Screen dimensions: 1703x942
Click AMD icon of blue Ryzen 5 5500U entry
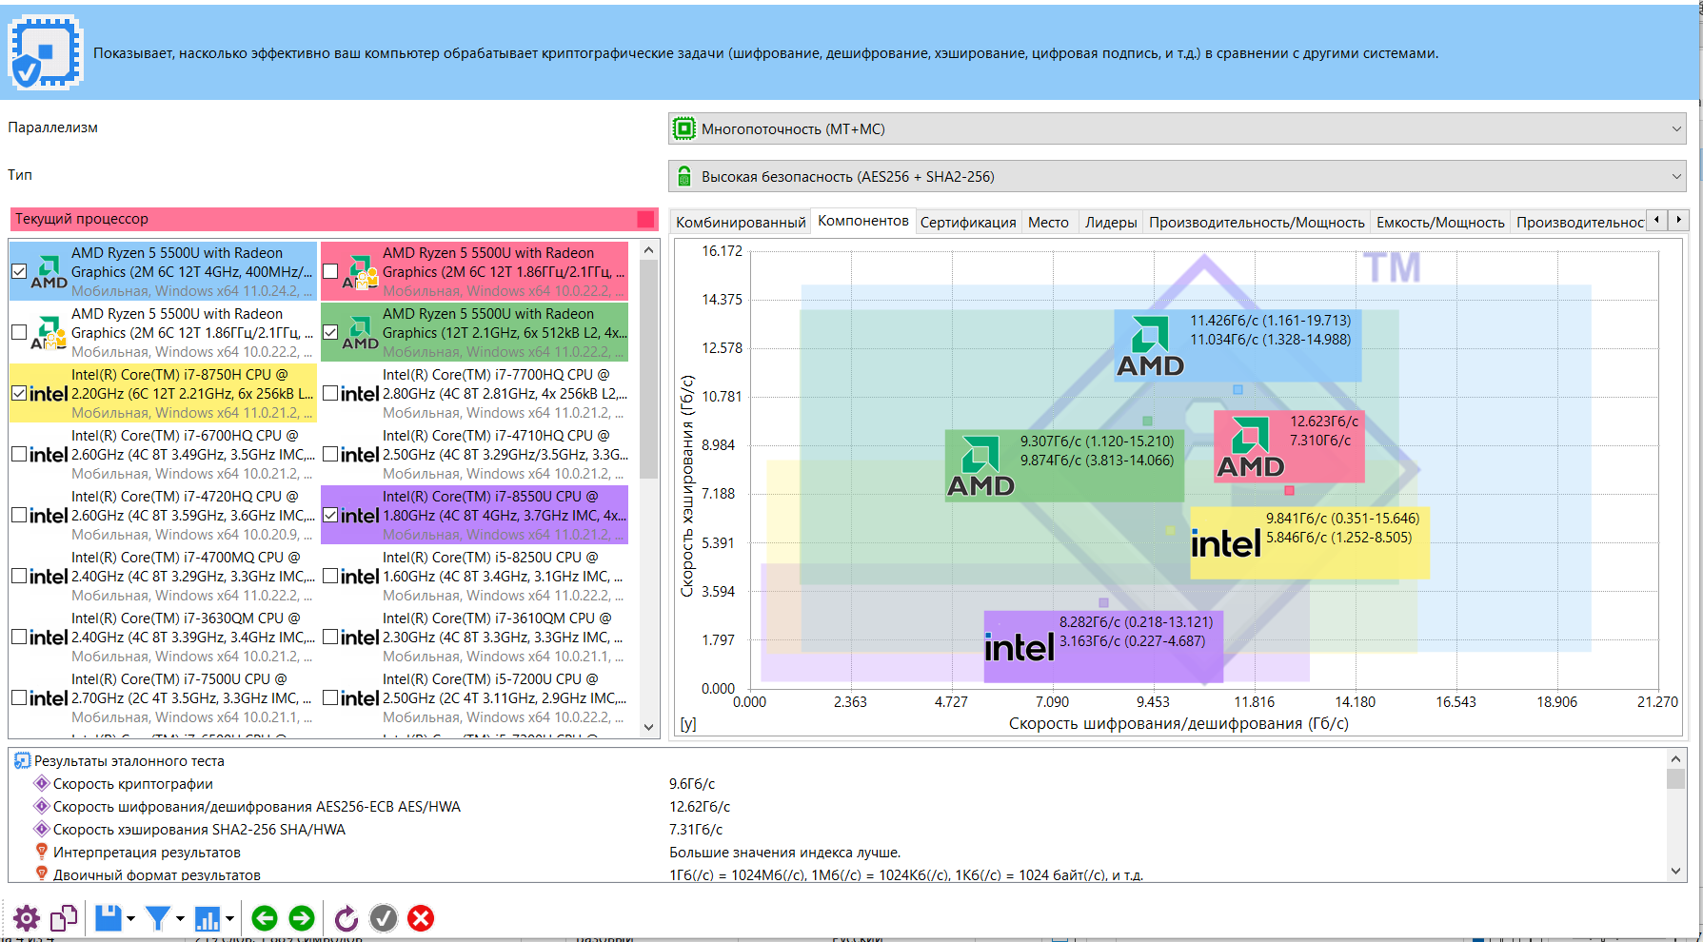50,271
